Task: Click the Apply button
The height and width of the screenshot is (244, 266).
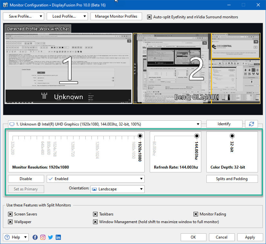Action: tap(250, 237)
